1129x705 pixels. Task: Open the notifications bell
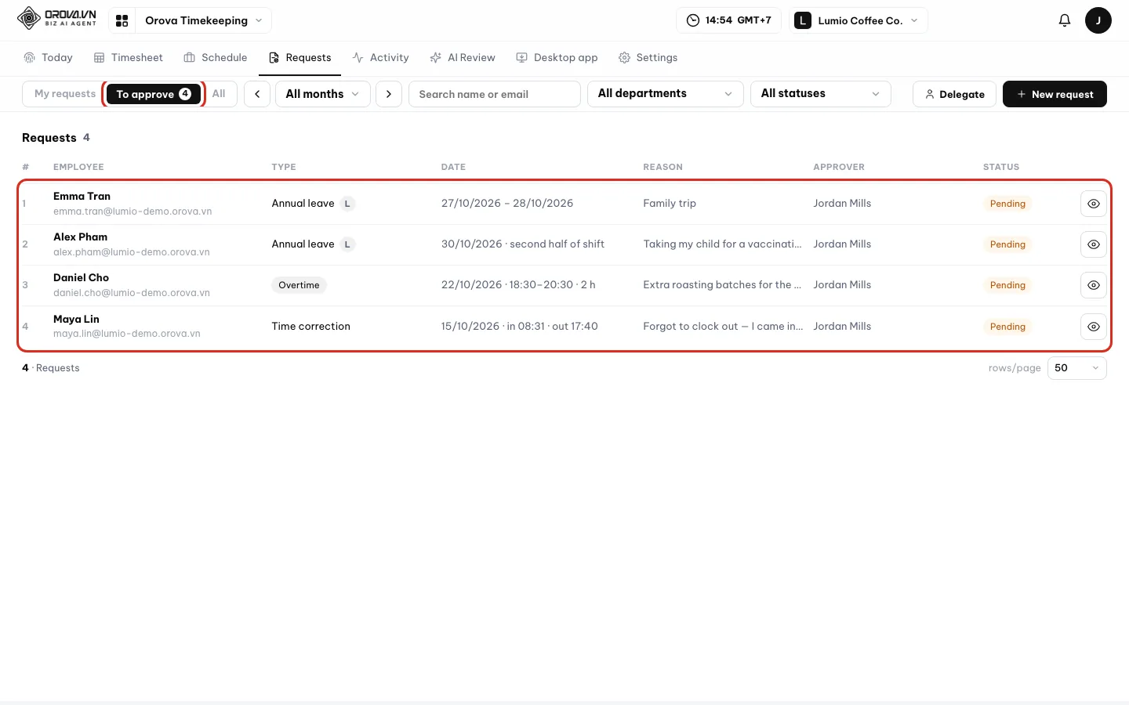point(1064,20)
